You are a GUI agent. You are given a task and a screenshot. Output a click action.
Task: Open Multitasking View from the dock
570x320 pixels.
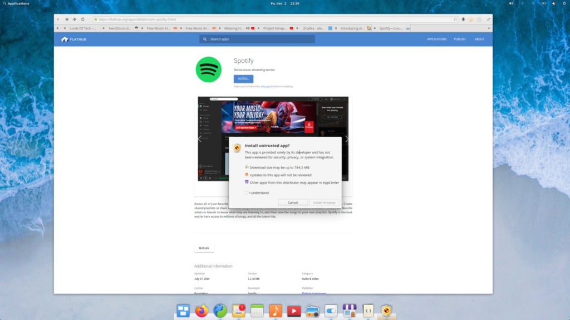click(x=183, y=311)
